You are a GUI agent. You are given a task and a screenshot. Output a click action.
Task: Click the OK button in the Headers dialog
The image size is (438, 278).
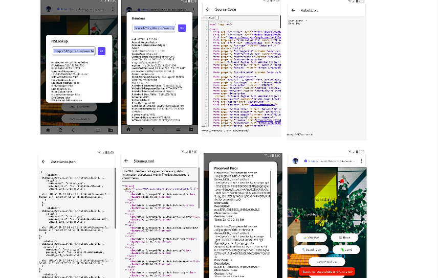pos(182,28)
